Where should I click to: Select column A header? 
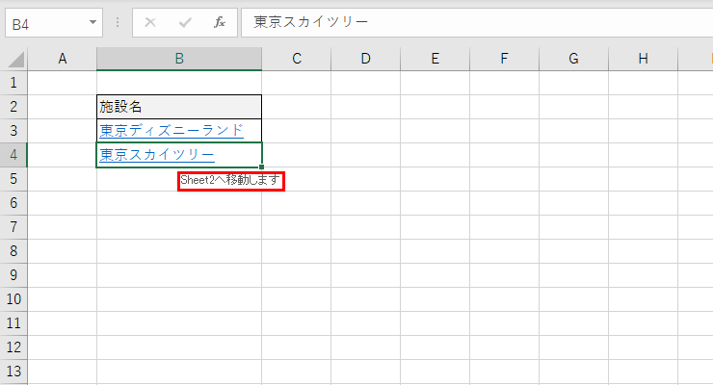click(63, 59)
